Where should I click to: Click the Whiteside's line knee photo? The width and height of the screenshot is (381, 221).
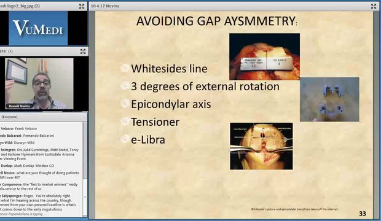point(264,56)
